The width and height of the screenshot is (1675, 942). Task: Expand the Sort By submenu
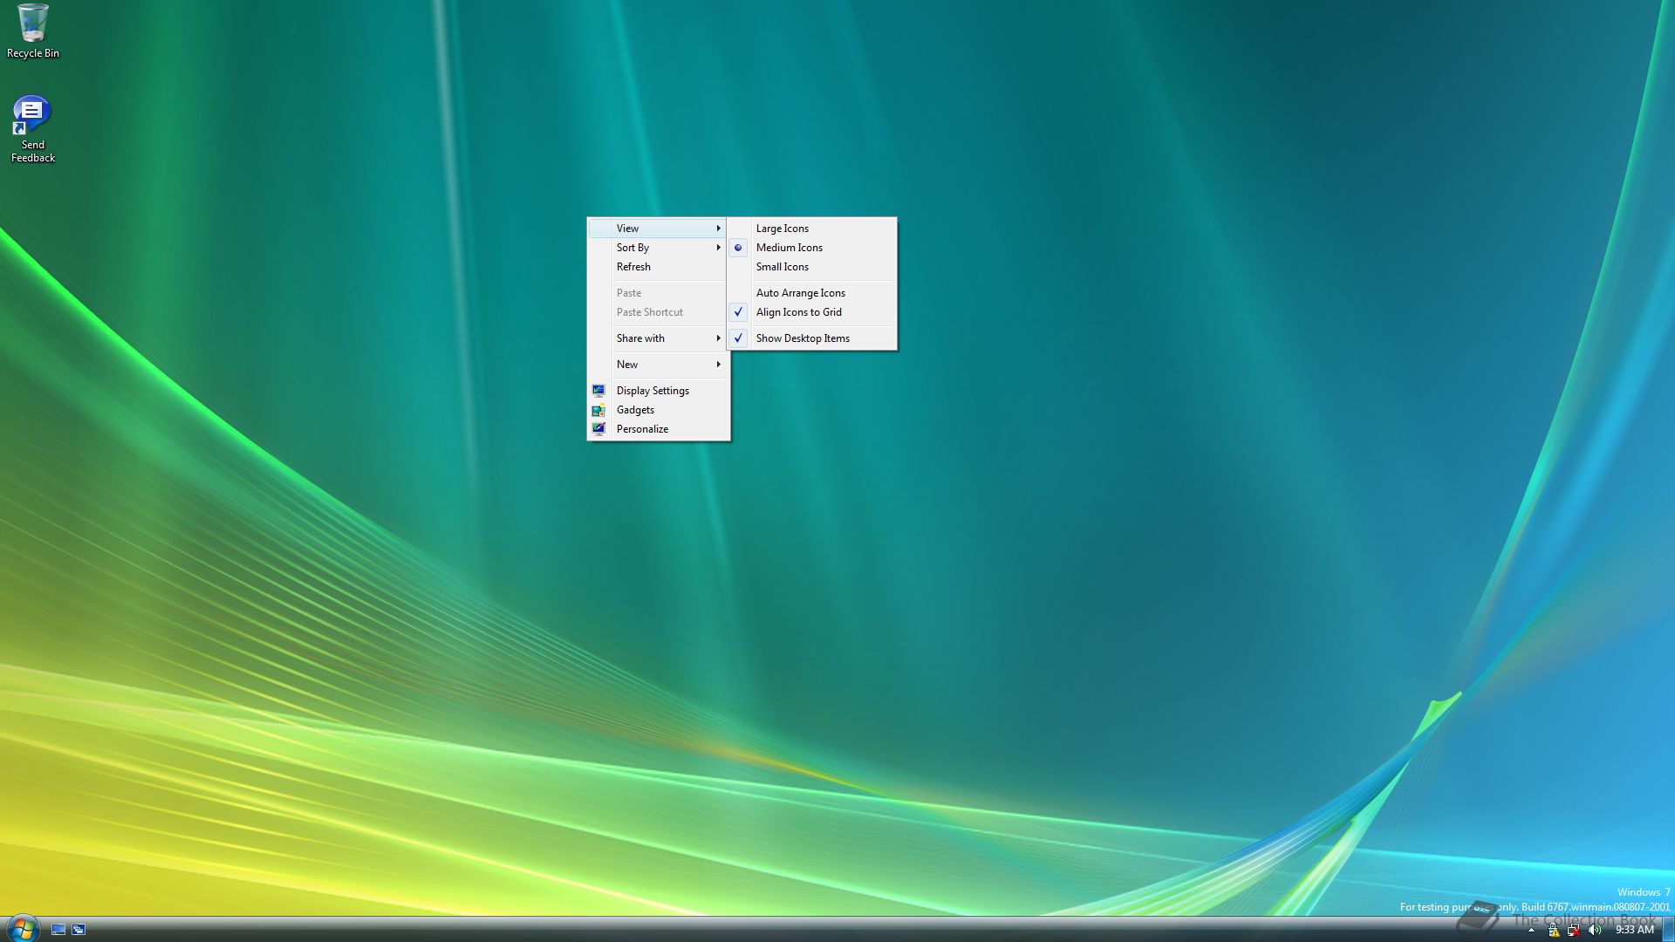tap(658, 248)
